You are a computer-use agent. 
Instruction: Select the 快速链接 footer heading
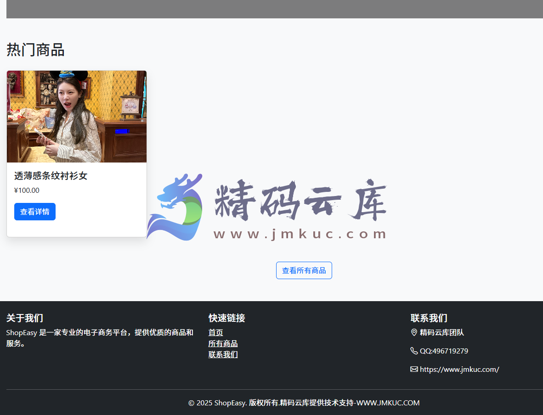pyautogui.click(x=226, y=318)
